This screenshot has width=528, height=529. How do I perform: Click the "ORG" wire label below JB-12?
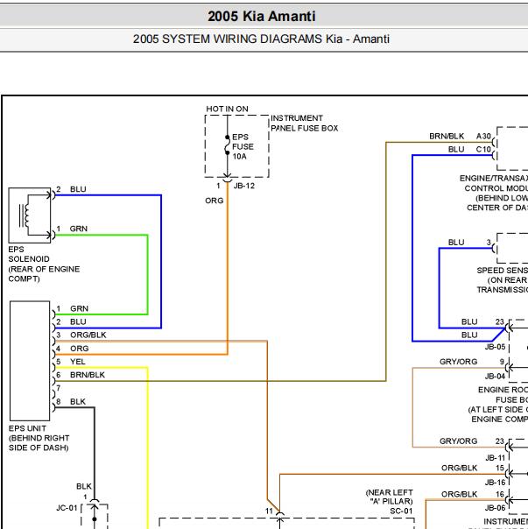(215, 201)
